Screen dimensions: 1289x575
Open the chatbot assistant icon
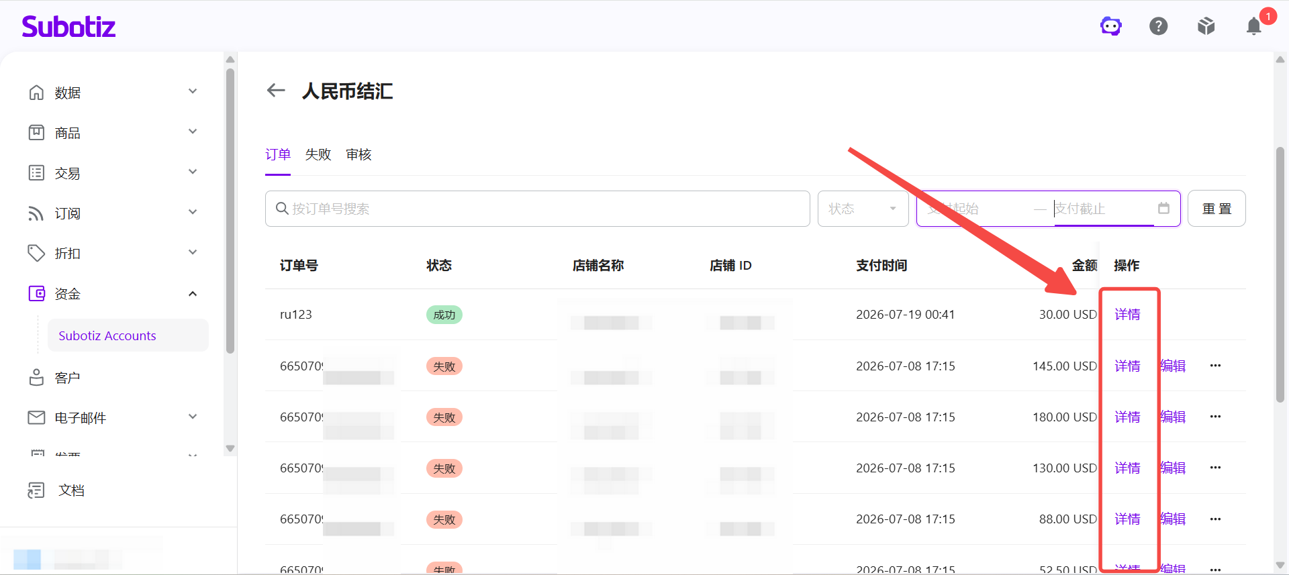(x=1111, y=26)
